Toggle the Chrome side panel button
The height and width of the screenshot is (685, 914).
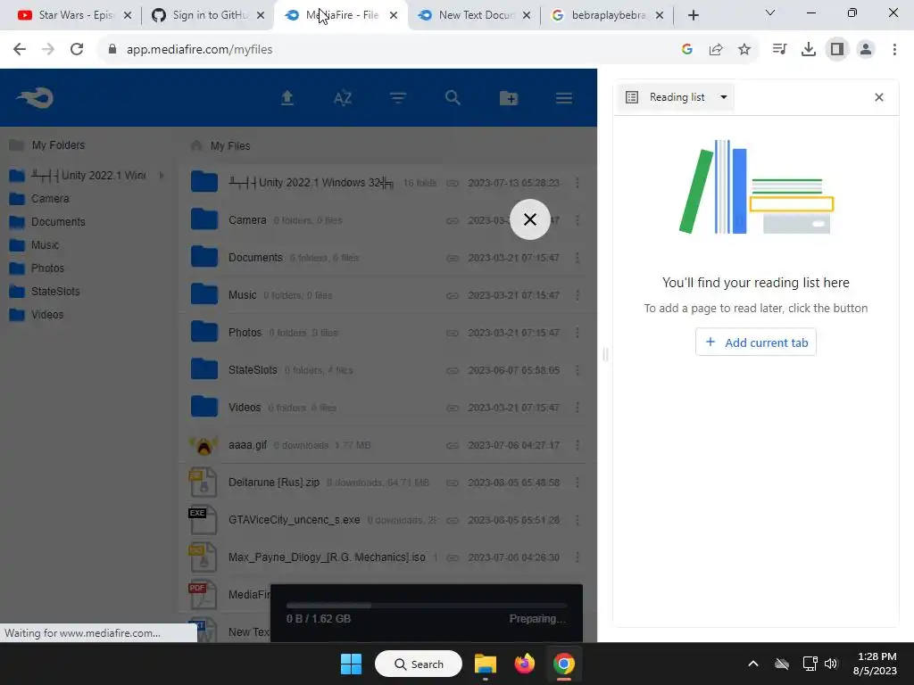coord(837,50)
